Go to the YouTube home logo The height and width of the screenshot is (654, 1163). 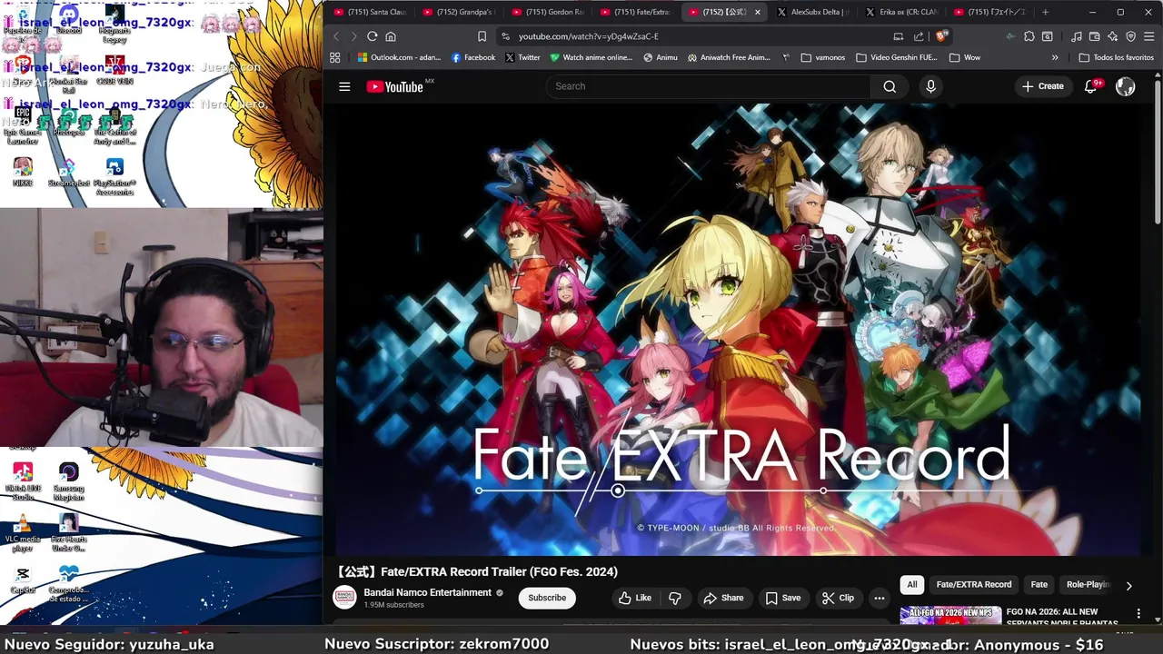[395, 86]
